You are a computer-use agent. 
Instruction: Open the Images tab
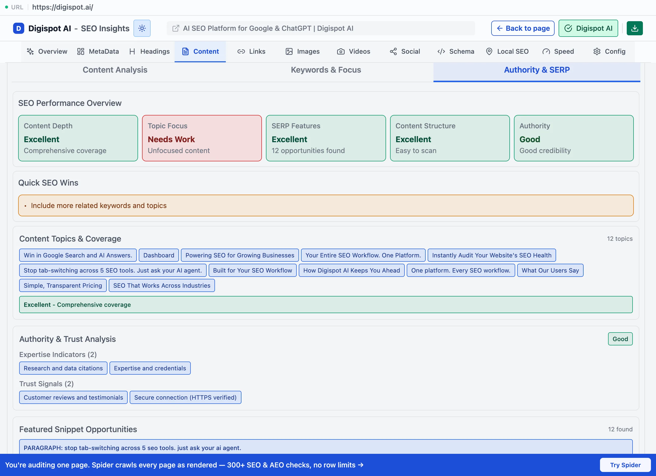click(303, 51)
